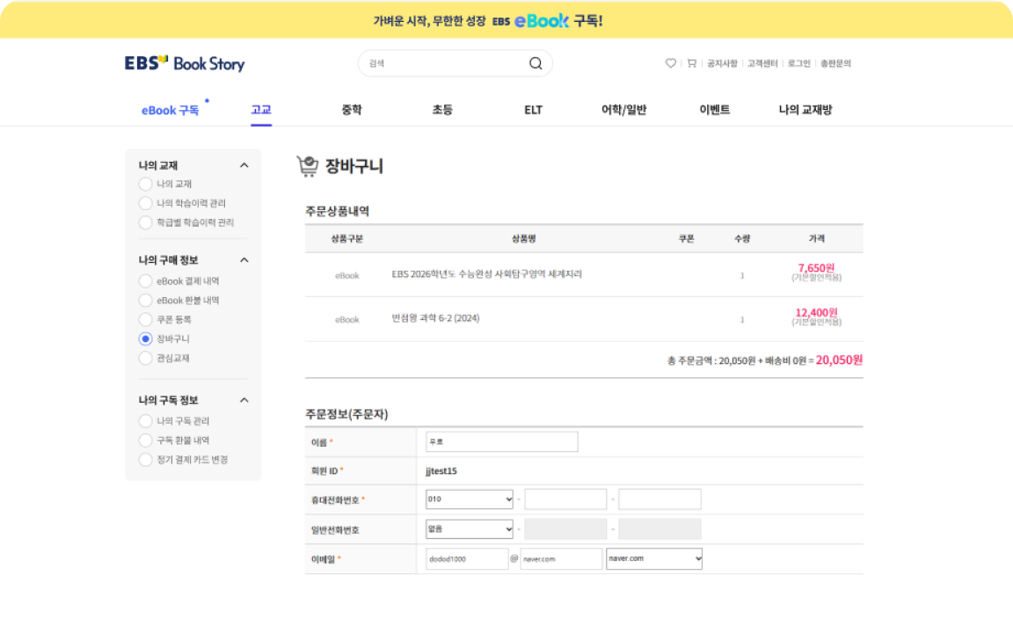Select the 고교 menu tab
The image size is (1013, 626).
pos(261,110)
